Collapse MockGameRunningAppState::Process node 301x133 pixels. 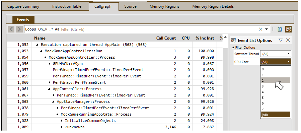(57, 114)
